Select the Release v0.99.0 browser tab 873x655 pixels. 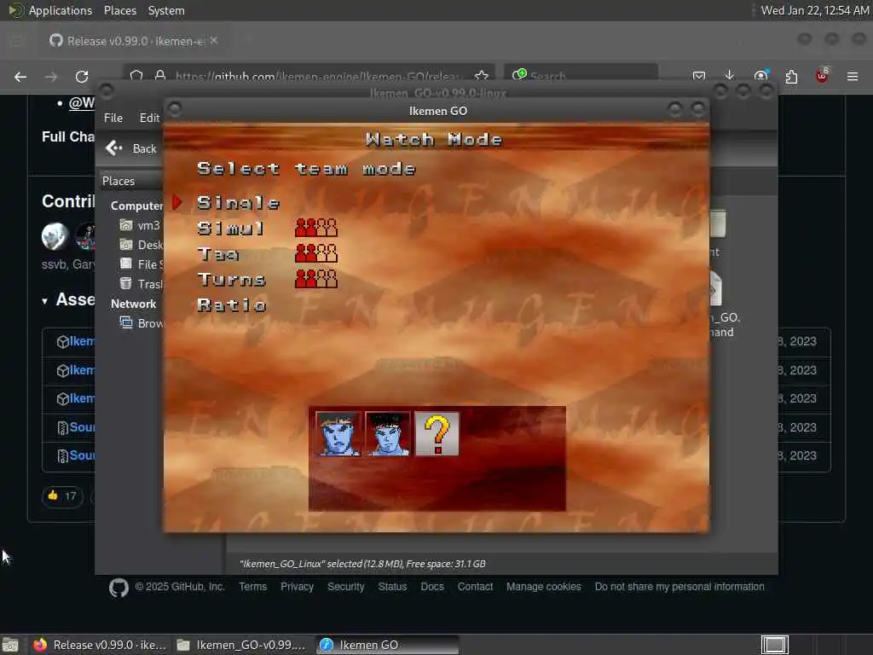point(134,41)
